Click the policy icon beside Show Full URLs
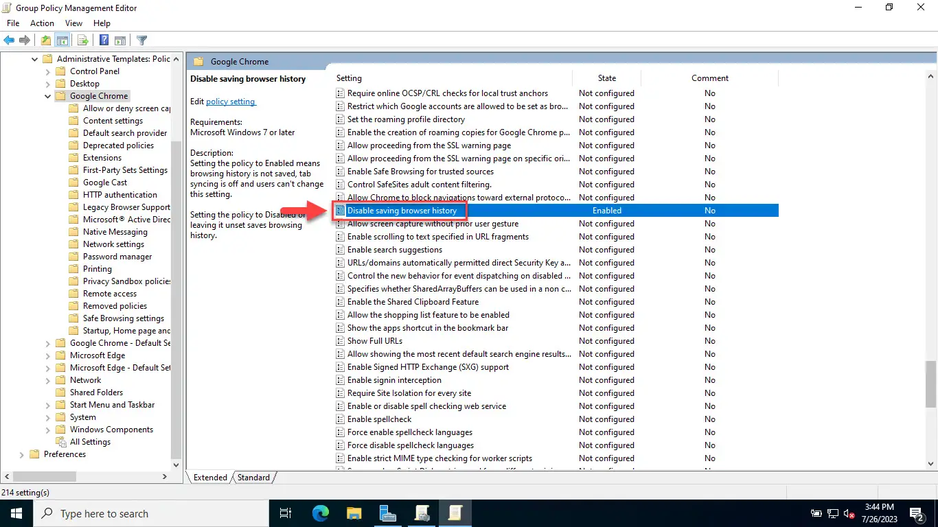 [340, 341]
